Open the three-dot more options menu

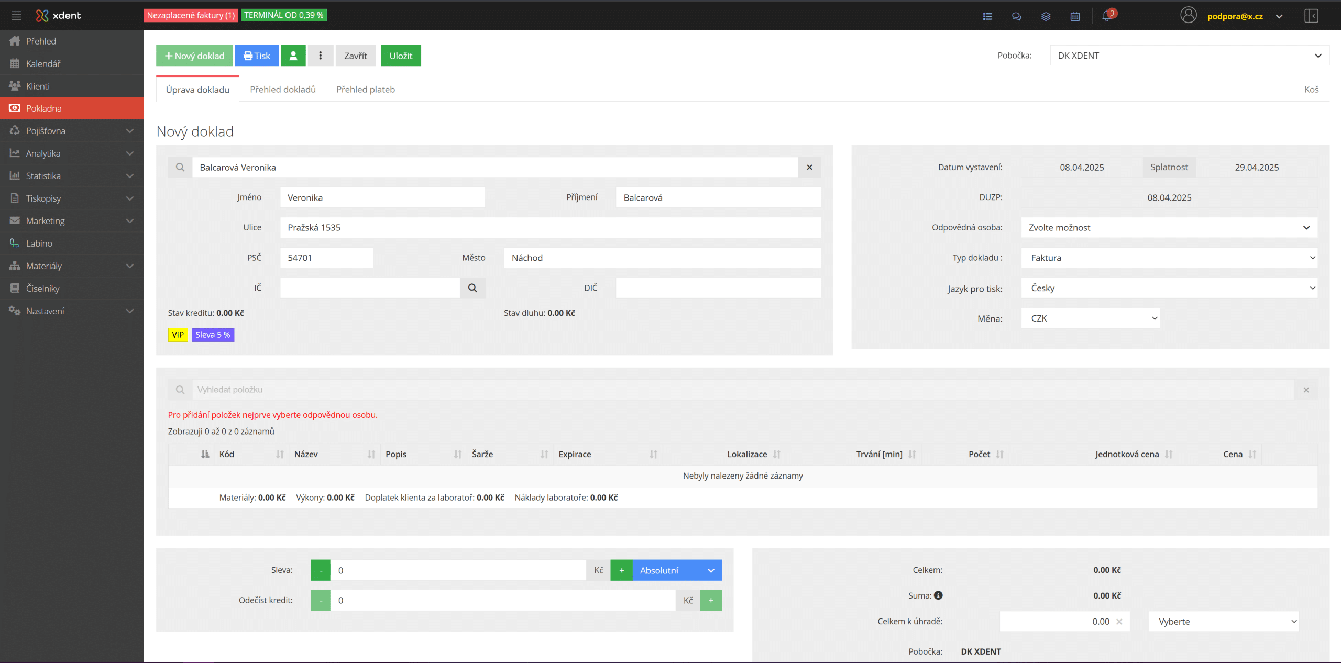click(x=321, y=56)
